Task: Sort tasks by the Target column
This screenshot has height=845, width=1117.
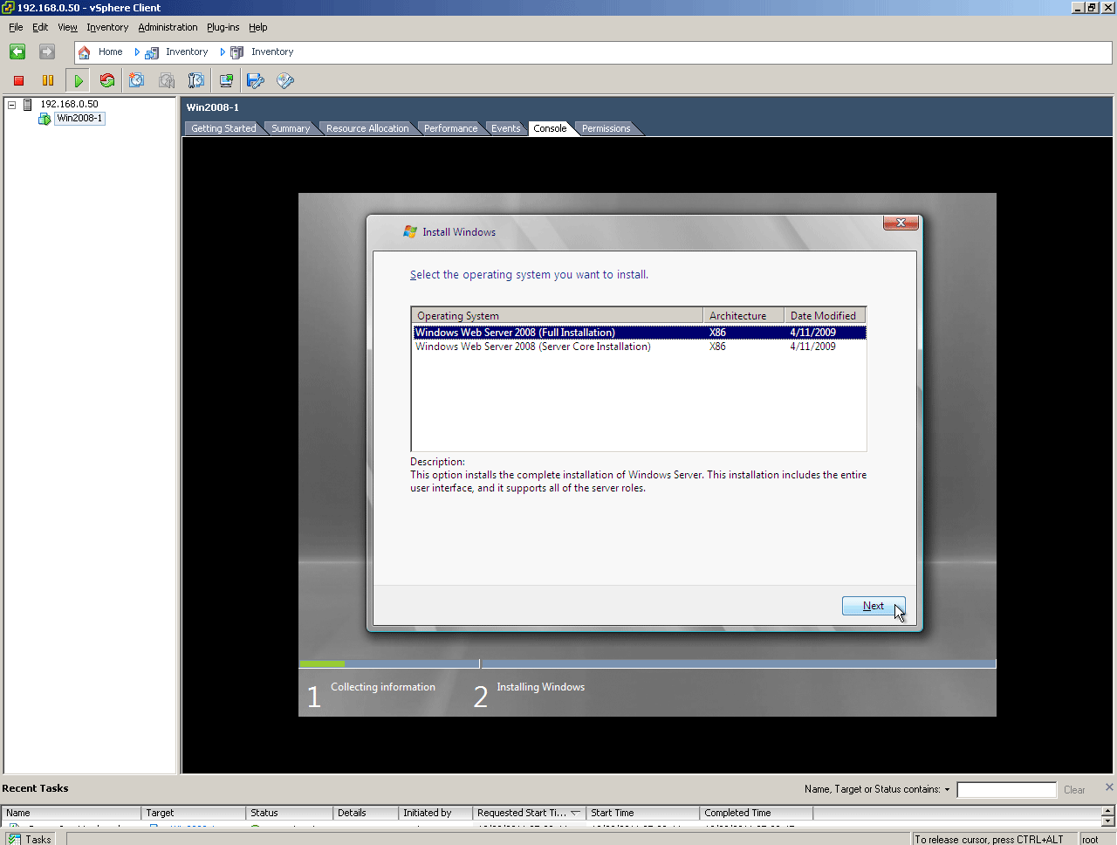Action: click(194, 813)
